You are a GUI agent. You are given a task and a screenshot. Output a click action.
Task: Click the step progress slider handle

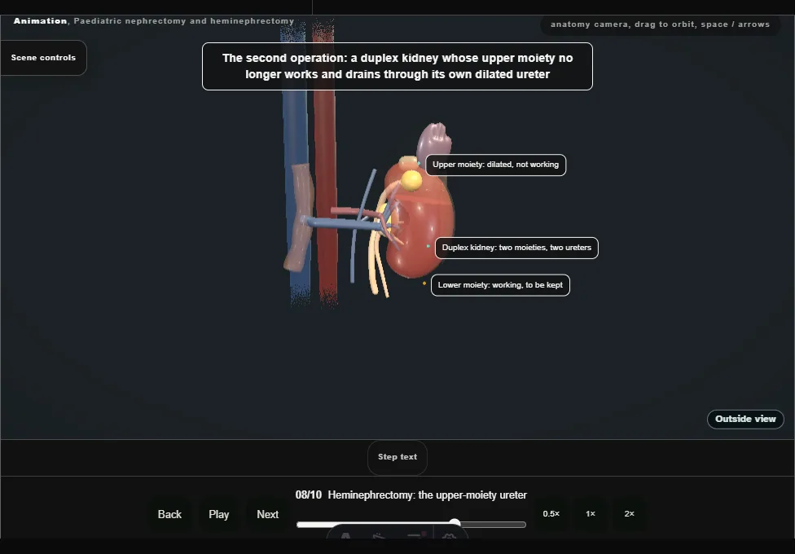click(455, 524)
